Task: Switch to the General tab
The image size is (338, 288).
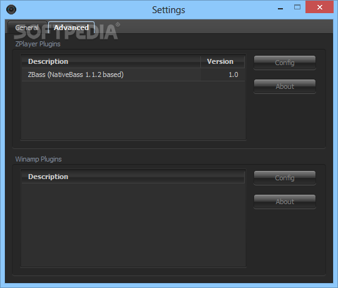Action: tap(27, 28)
